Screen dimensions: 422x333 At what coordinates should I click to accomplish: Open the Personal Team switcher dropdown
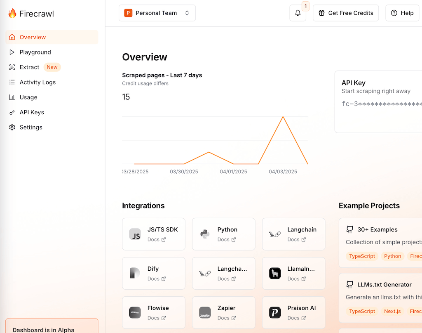pos(157,13)
